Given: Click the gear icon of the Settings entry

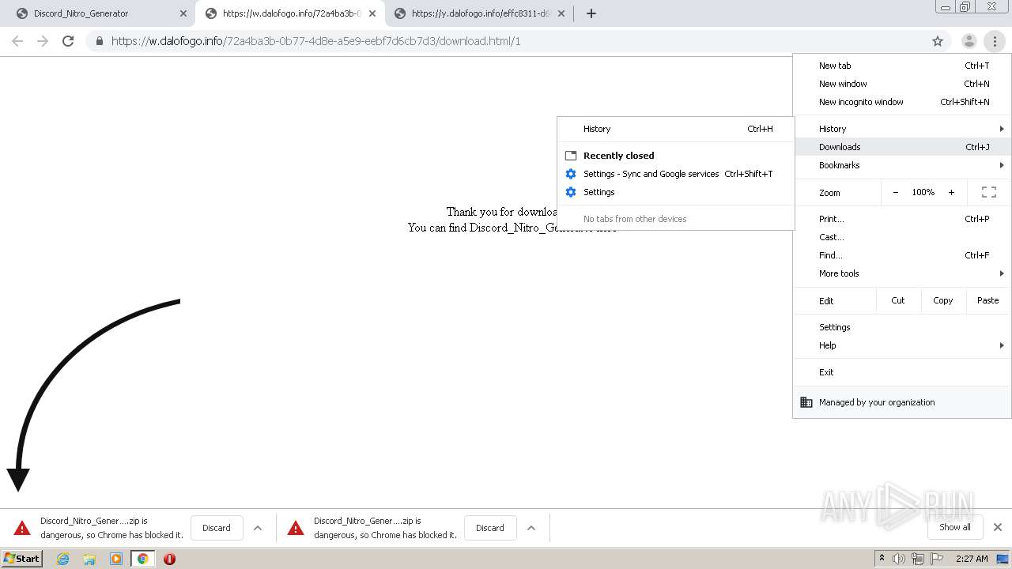Looking at the screenshot, I should point(571,192).
